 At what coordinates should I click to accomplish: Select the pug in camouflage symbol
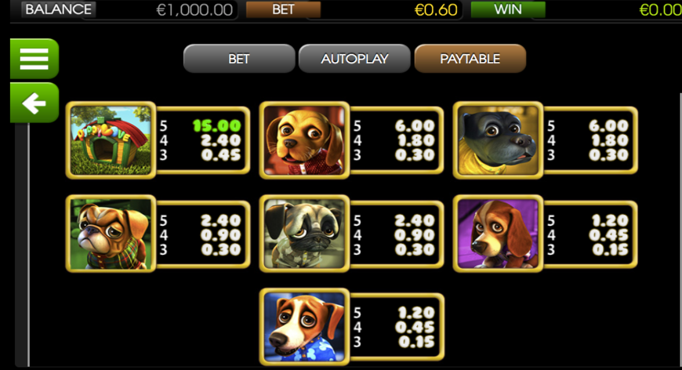click(x=304, y=234)
